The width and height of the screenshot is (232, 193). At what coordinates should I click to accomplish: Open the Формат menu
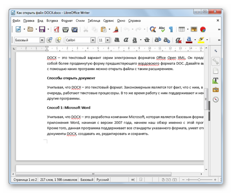point(67,21)
